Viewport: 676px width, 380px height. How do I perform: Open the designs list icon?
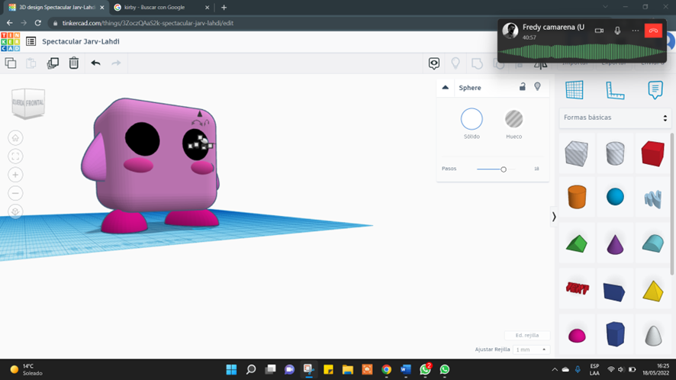(31, 41)
